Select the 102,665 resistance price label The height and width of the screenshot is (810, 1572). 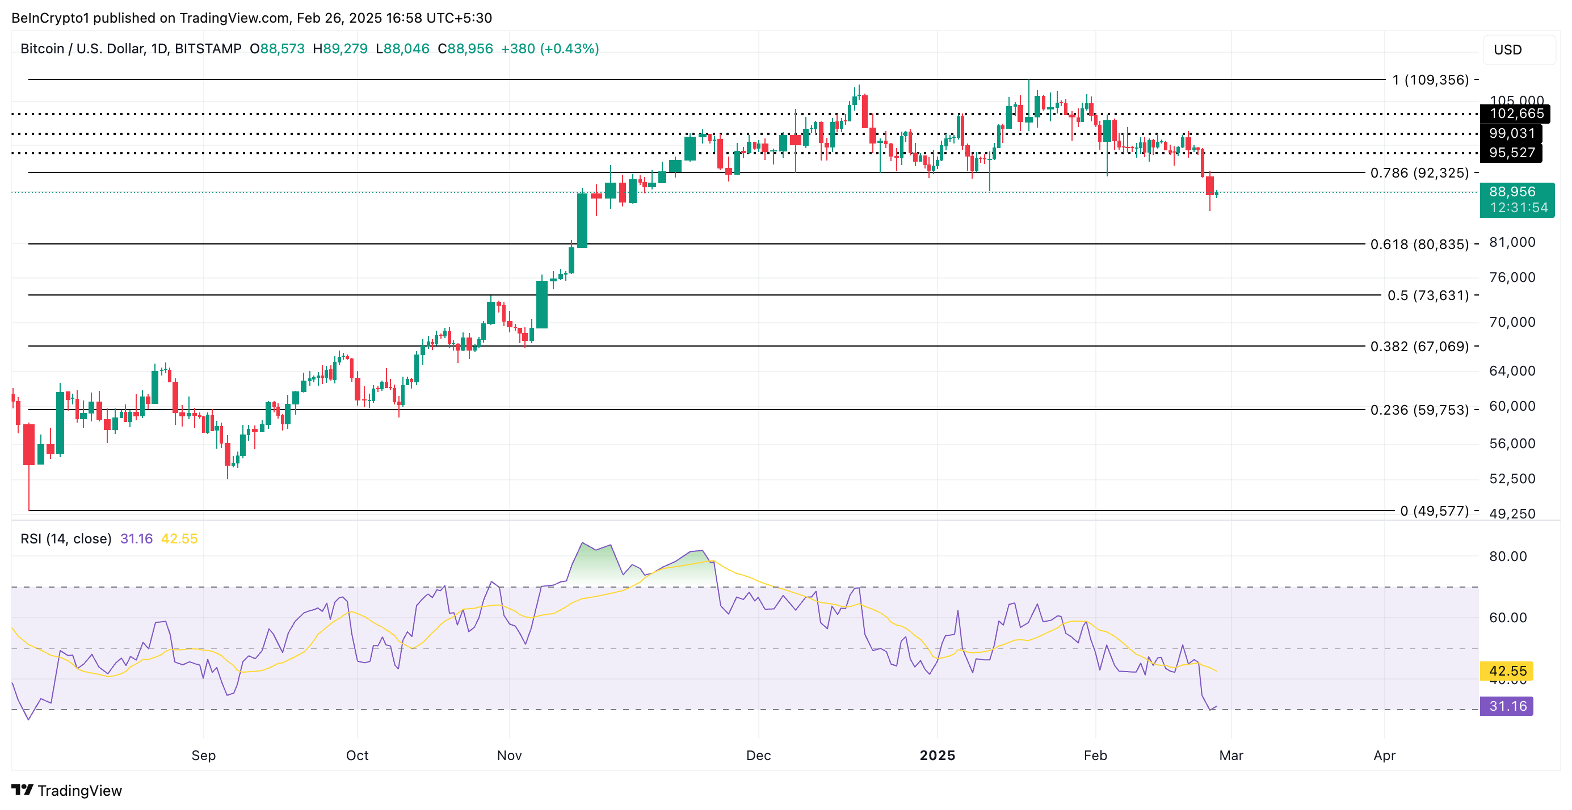click(1517, 113)
